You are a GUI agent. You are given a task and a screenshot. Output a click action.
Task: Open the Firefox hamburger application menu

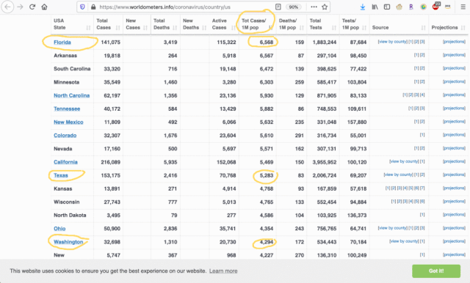463,7
